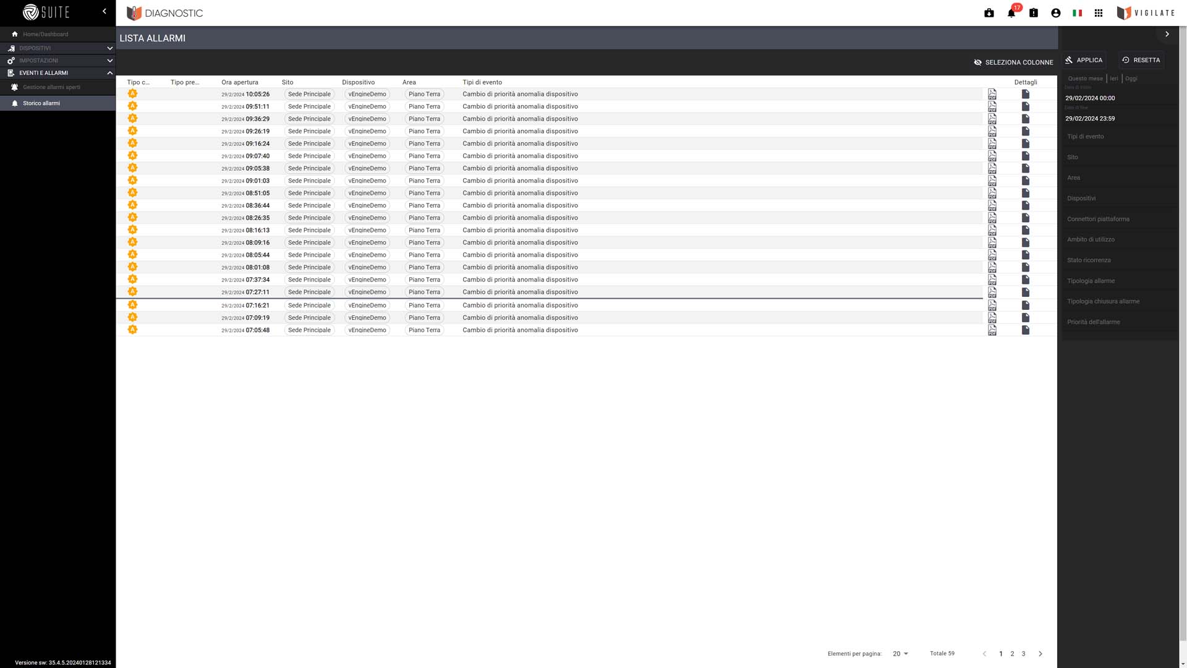
Task: Open the Sito filter dropdown
Action: click(x=1120, y=157)
